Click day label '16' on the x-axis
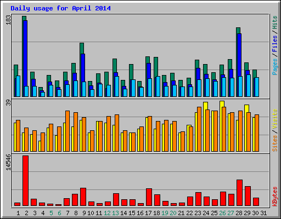Viewport: 281px width, 219px height. (x=140, y=213)
